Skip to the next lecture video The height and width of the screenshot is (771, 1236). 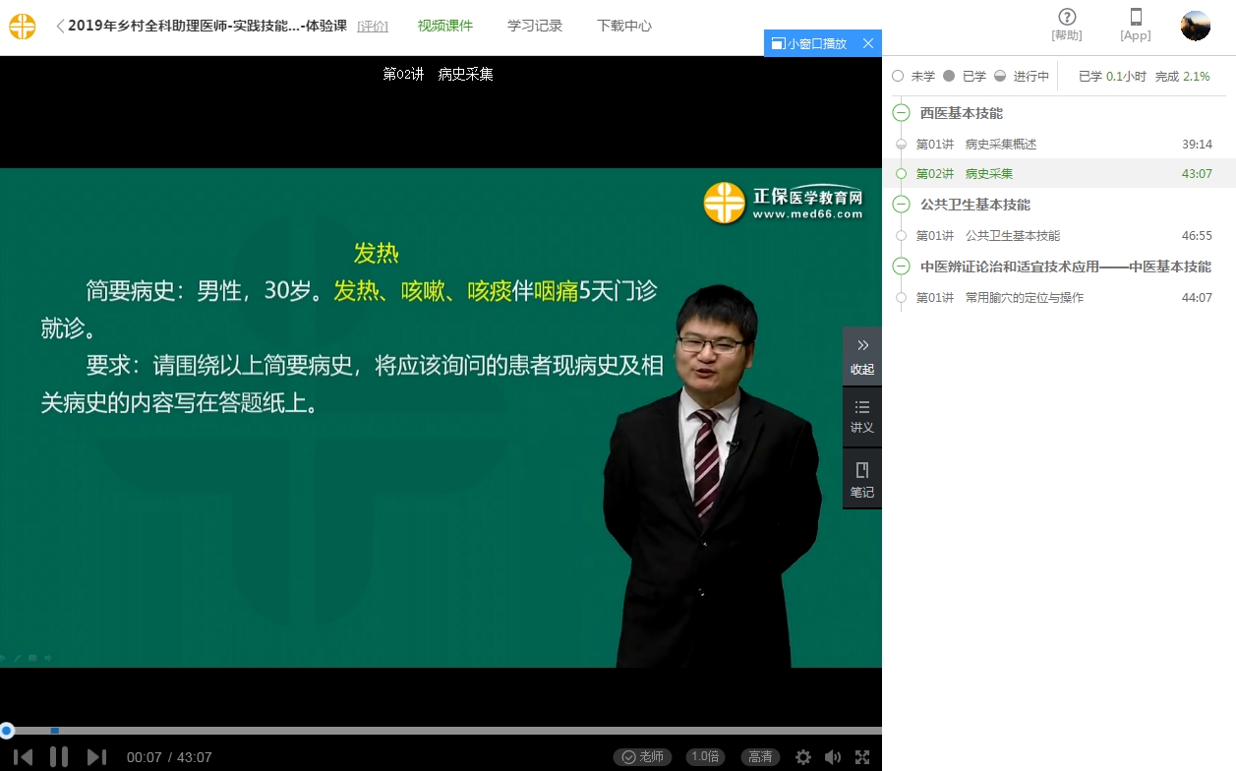96,756
